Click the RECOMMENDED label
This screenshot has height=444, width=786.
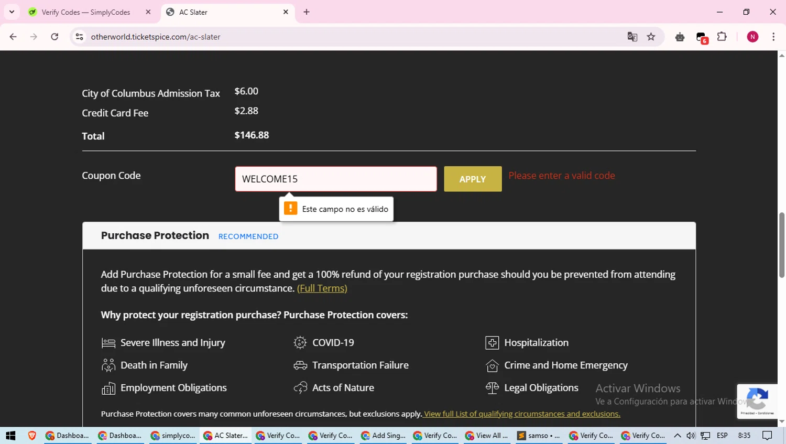pyautogui.click(x=248, y=236)
